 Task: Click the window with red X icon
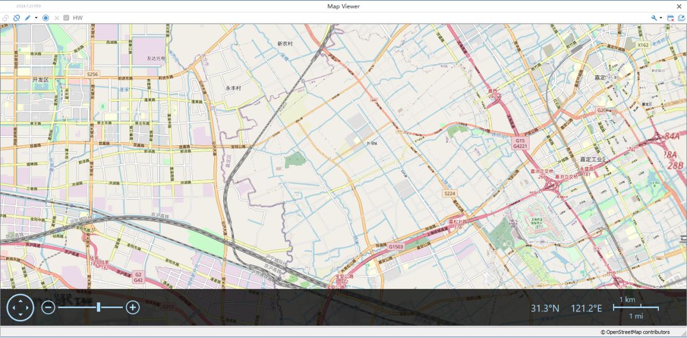671,18
